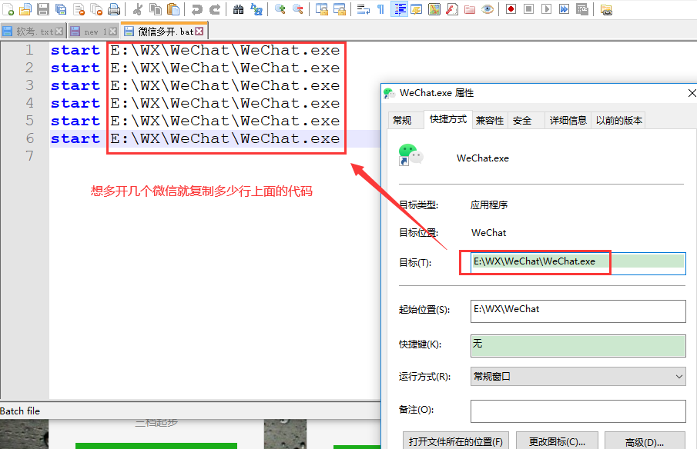
Task: Click line number 1 in the margin
Action: pyautogui.click(x=29, y=50)
